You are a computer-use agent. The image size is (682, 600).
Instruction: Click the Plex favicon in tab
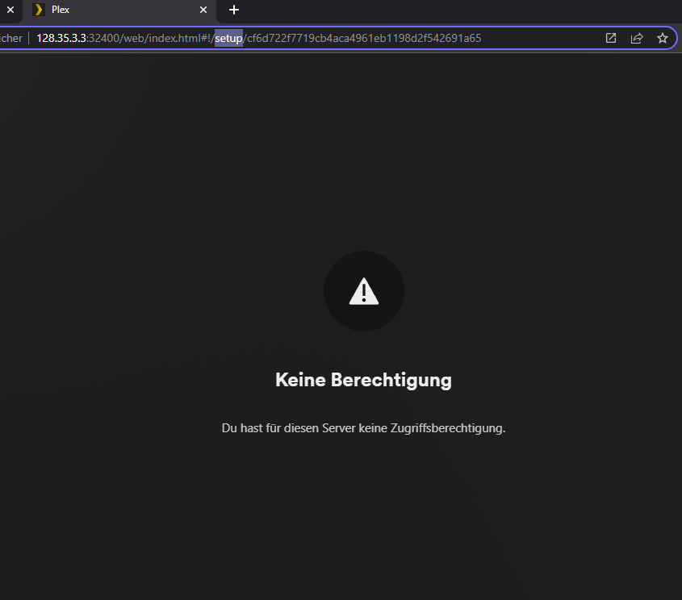pyautogui.click(x=38, y=10)
